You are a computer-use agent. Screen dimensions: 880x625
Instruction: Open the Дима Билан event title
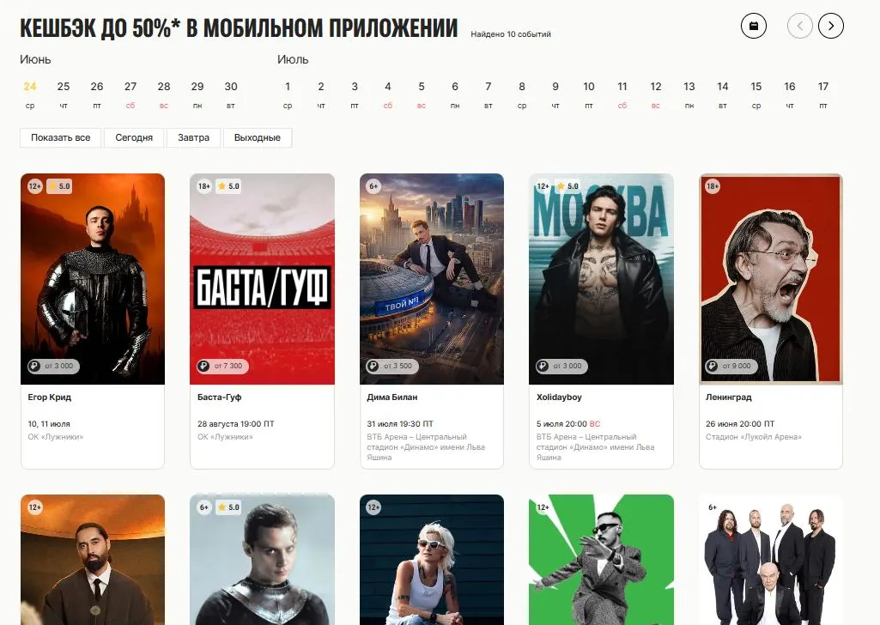[x=392, y=397]
